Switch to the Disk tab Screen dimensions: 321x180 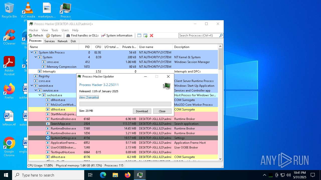[73, 41]
